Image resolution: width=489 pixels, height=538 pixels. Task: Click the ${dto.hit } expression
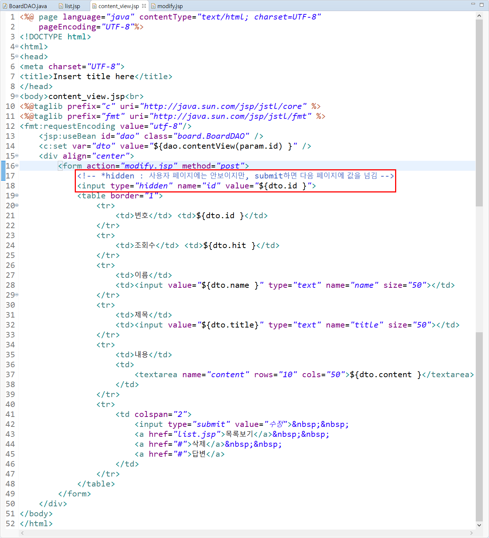pos(229,245)
